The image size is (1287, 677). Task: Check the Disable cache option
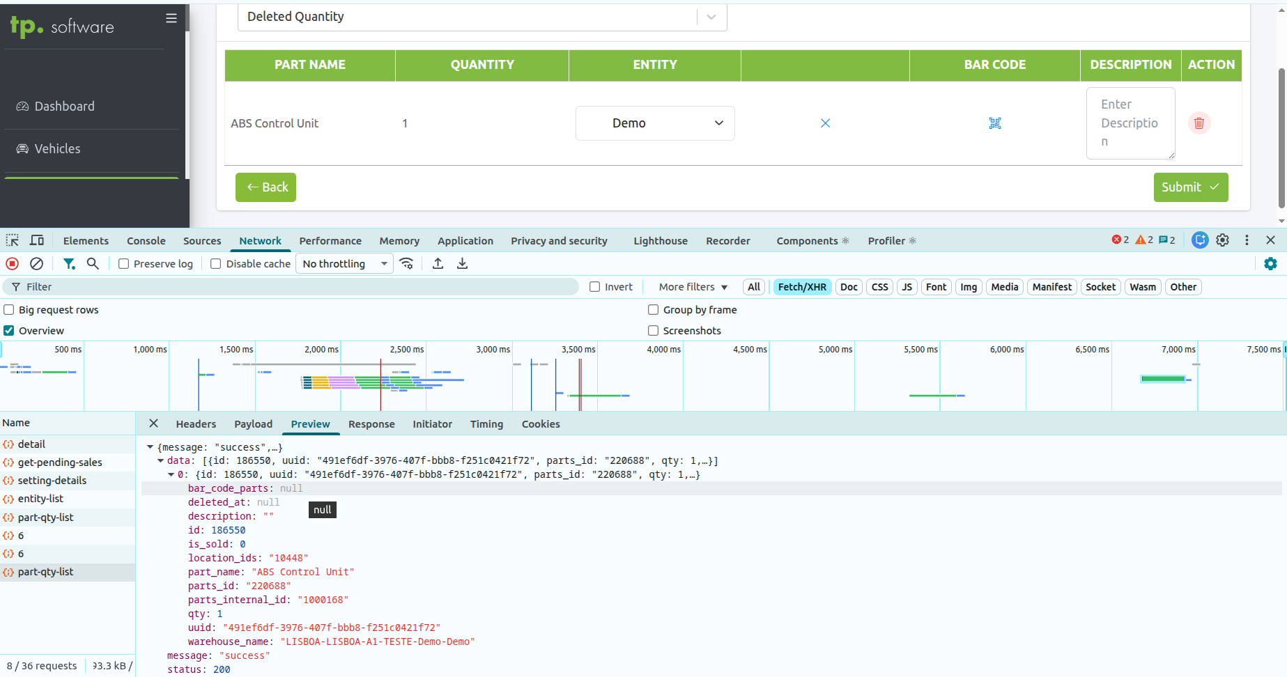click(216, 264)
